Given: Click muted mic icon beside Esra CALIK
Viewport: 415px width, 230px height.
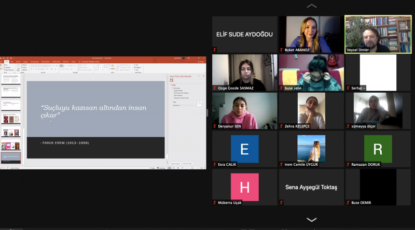Looking at the screenshot, I should [215, 165].
